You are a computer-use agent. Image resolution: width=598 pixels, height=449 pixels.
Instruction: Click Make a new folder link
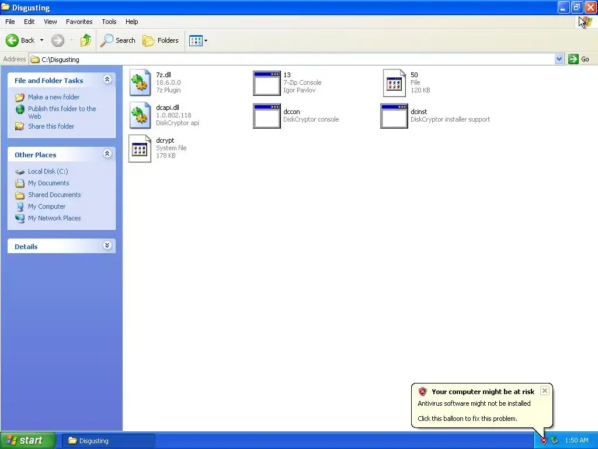(54, 98)
